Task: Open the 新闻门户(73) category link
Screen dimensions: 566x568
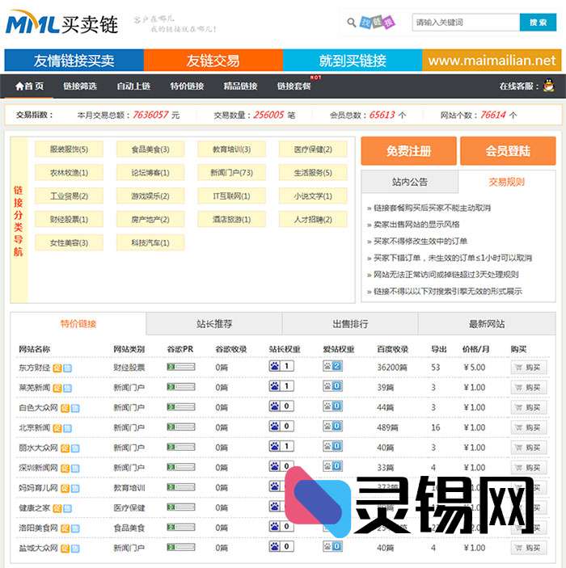Action: pos(231,173)
